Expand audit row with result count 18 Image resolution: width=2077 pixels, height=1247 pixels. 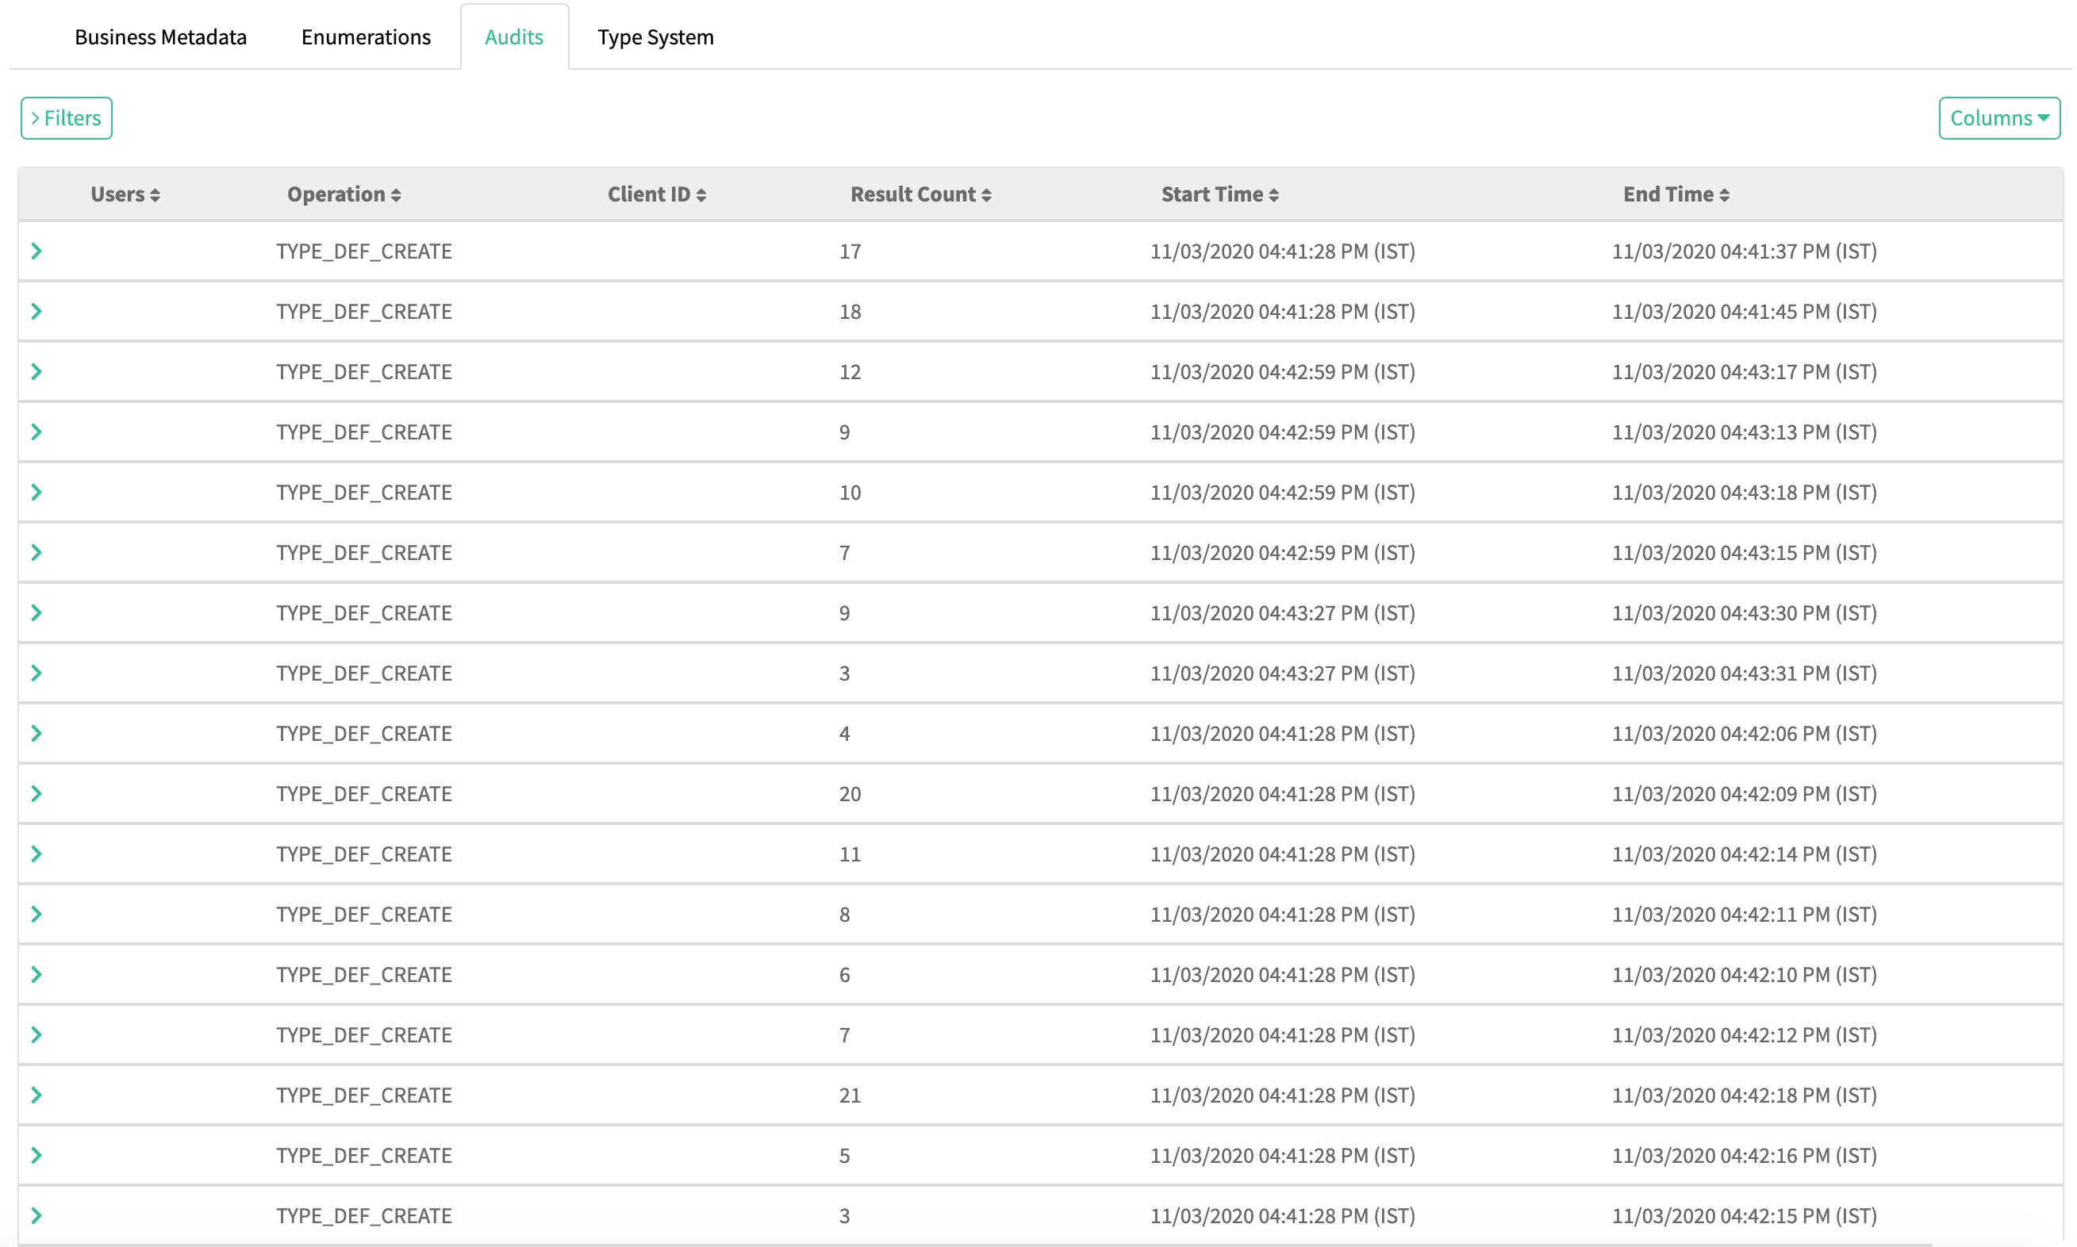coord(36,311)
